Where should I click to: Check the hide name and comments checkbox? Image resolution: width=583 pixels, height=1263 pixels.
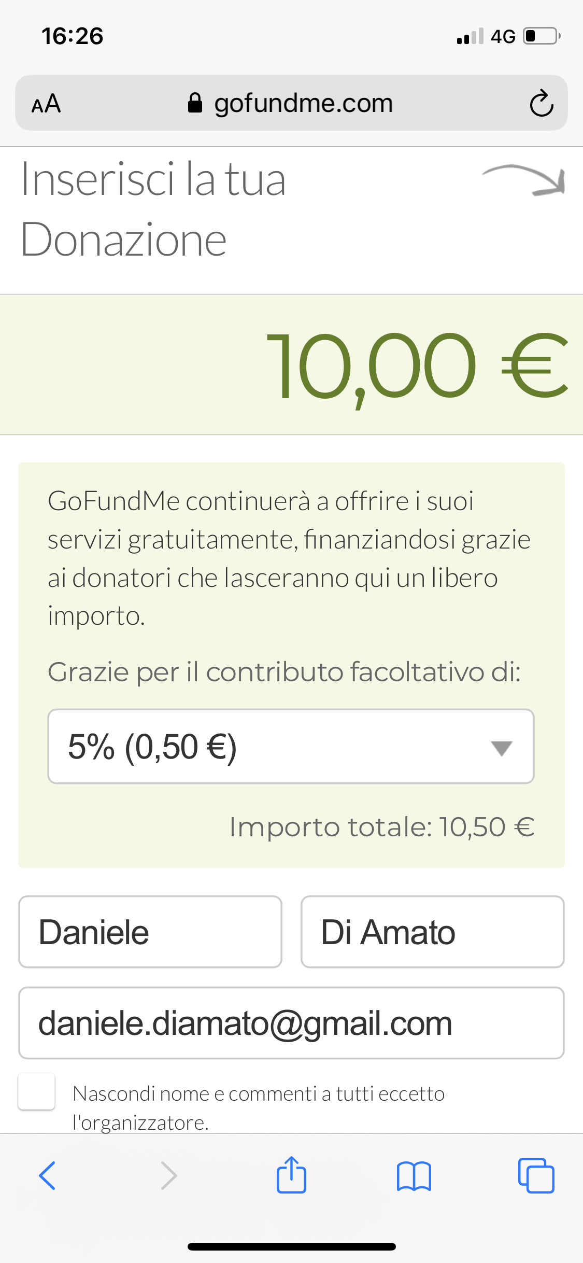point(36,1091)
